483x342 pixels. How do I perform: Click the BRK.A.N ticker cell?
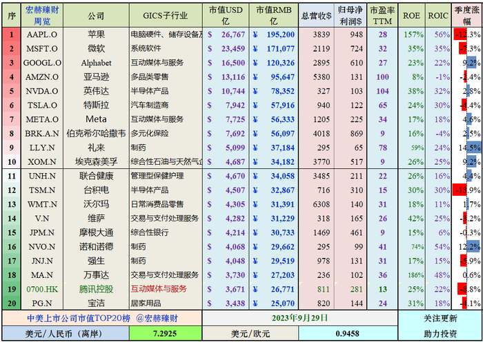tap(42, 134)
